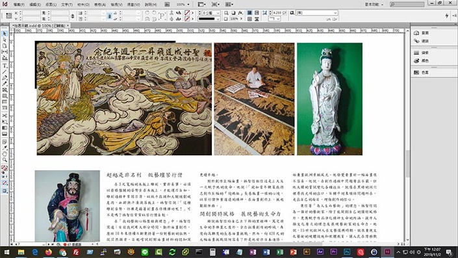Open the arrange documents dropdown
Image resolution: width=458 pixels, height=258 pixels.
pyautogui.click(x=229, y=5)
